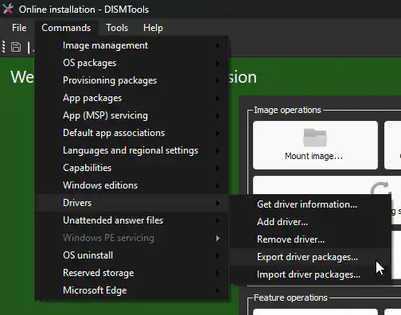
Task: Open the File menu
Action: 19,28
